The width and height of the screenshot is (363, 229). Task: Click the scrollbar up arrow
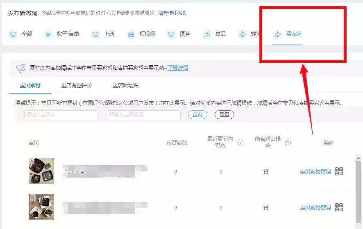(358, 158)
